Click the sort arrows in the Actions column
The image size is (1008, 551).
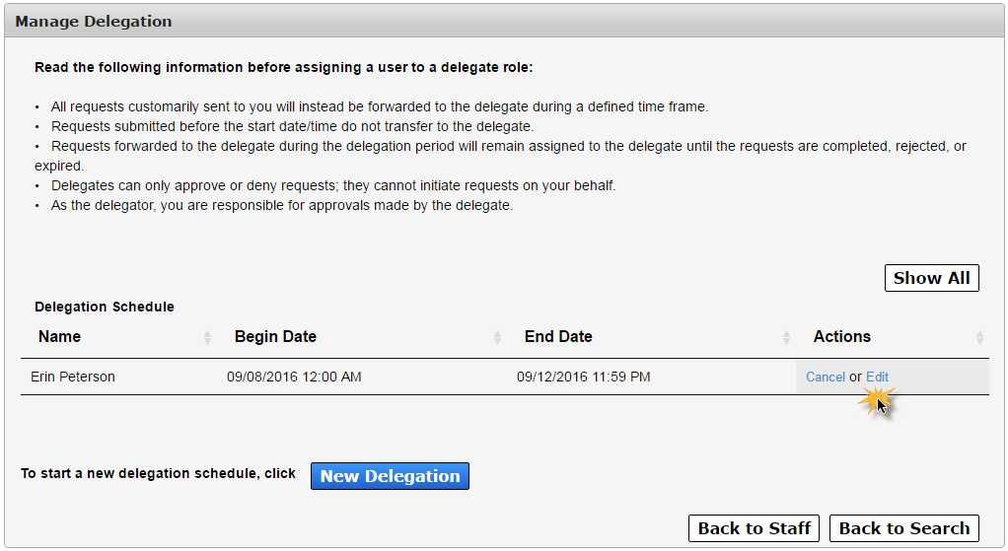coord(979,337)
